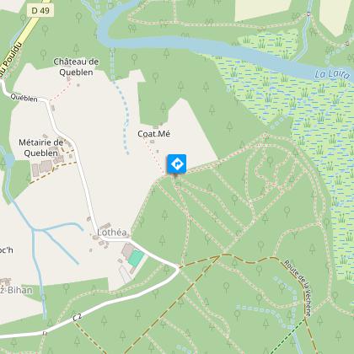
Task: Click the Château de Queblen building dot
Action: [78, 84]
